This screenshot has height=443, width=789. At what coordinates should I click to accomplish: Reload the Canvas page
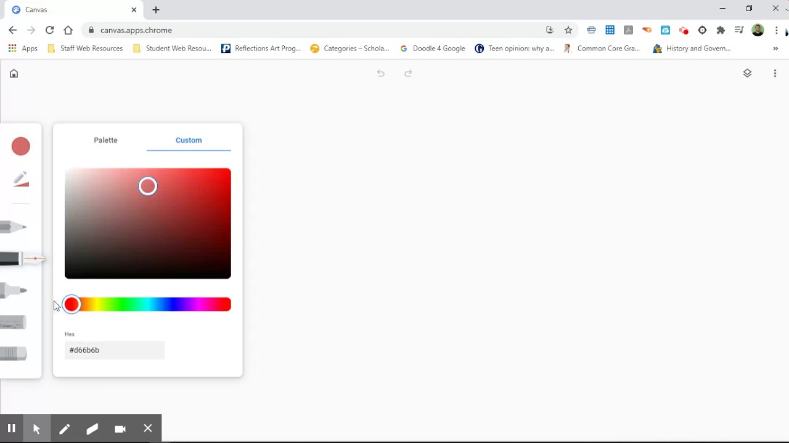49,30
